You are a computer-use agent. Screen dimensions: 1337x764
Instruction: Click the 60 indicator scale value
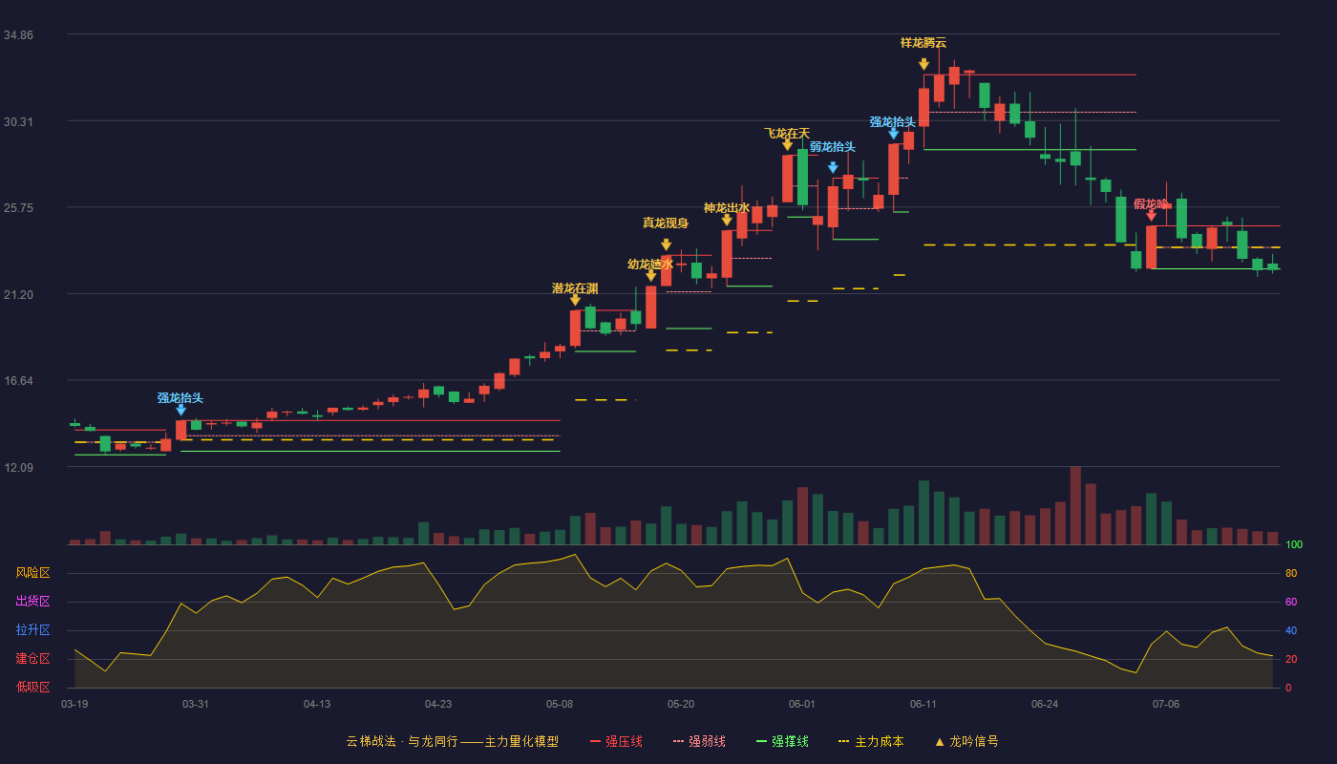point(1291,602)
